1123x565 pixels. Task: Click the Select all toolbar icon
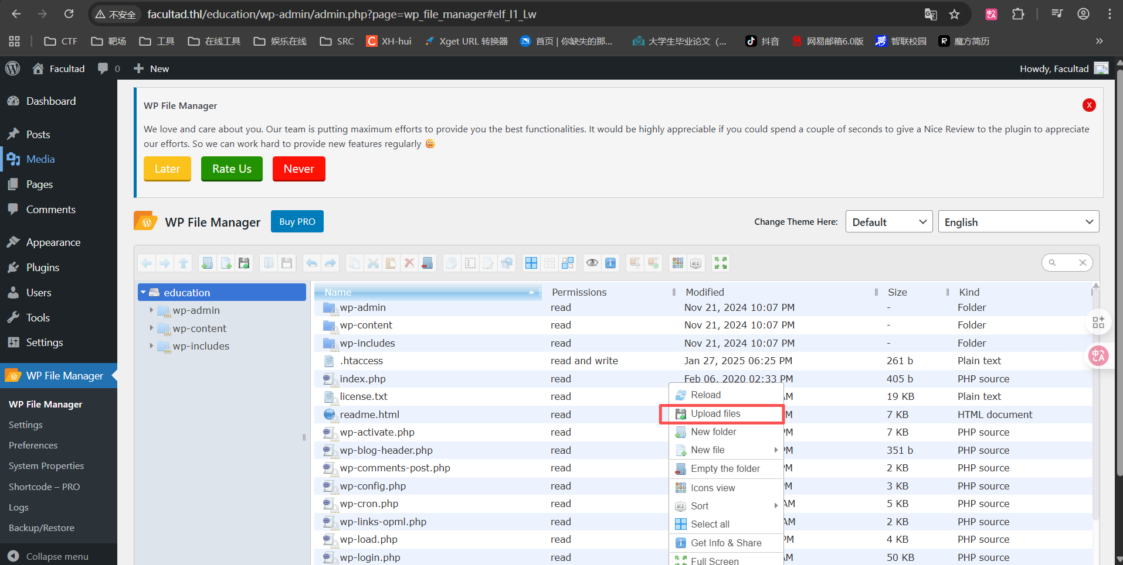(531, 263)
